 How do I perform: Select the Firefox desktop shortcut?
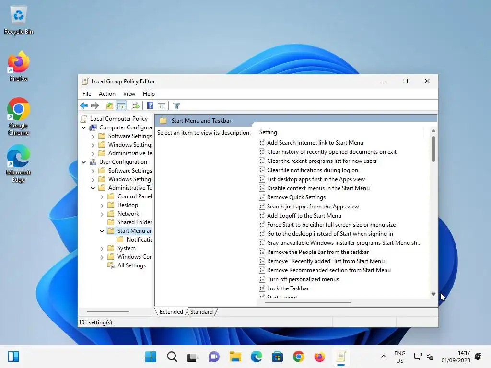point(19,66)
